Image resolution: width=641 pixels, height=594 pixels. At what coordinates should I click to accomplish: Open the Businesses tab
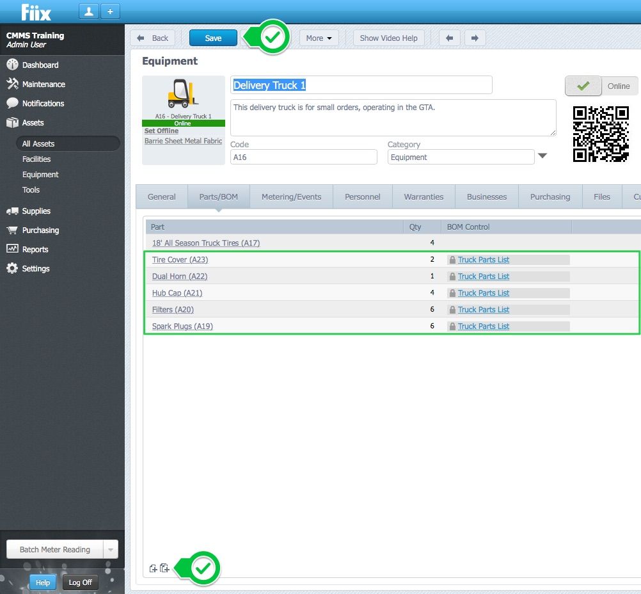(x=486, y=197)
